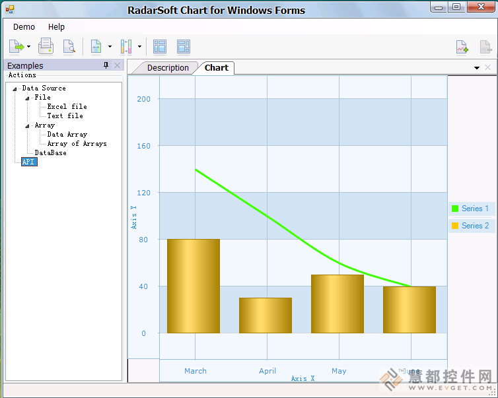498x398 pixels.
Task: Close the RadarSoft Chart window
Action: point(481,7)
